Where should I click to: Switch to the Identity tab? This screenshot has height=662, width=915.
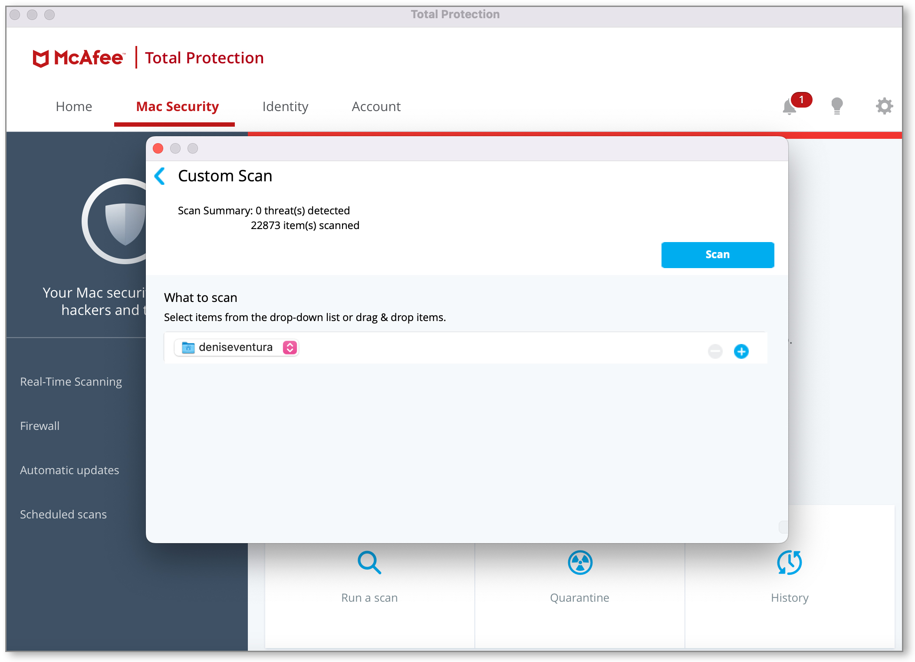pos(285,107)
